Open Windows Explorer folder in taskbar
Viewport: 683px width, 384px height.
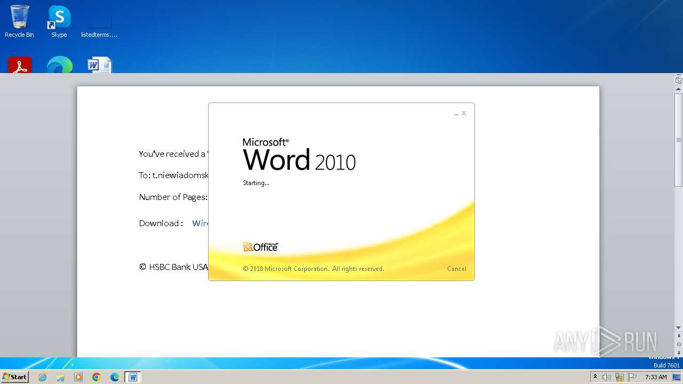coord(60,377)
